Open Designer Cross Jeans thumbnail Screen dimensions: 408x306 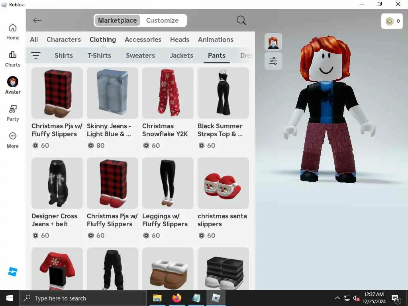point(57,183)
